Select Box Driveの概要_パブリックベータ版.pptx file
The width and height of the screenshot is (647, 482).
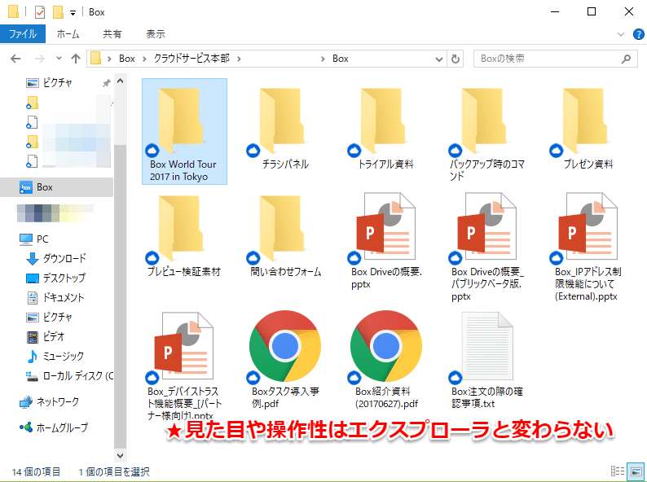click(487, 247)
